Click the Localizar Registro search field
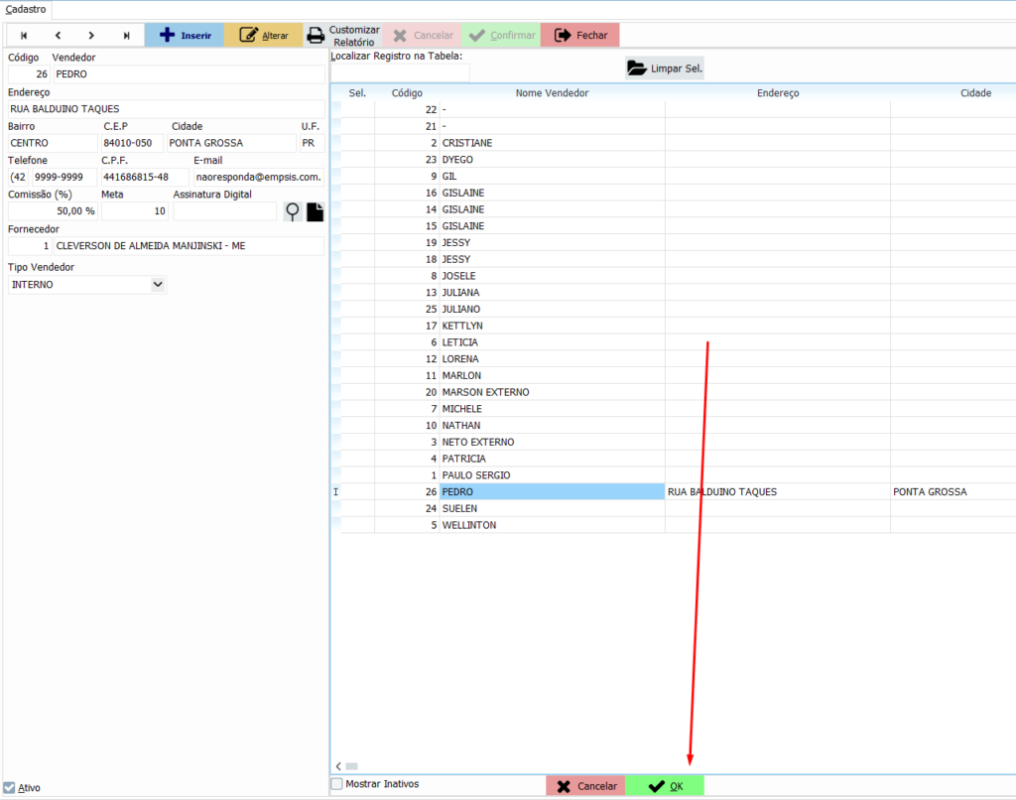This screenshot has width=1016, height=800. pyautogui.click(x=399, y=70)
